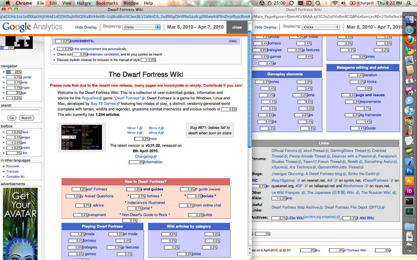Open the Trash in the Dock
Screen dimensions: 417x260
point(409,247)
